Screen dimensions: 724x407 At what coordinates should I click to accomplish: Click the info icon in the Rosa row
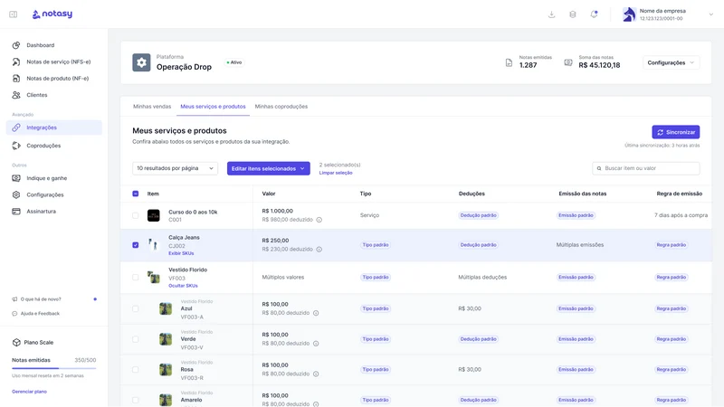[316, 374]
